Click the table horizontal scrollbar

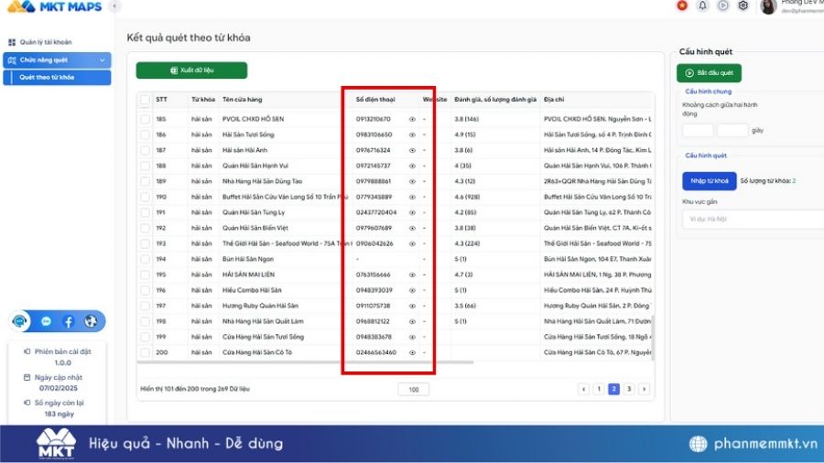(305, 362)
